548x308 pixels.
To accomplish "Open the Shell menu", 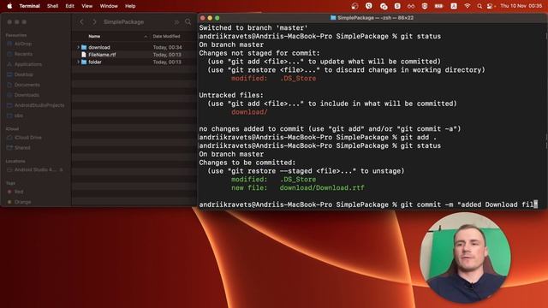I will point(52,6).
